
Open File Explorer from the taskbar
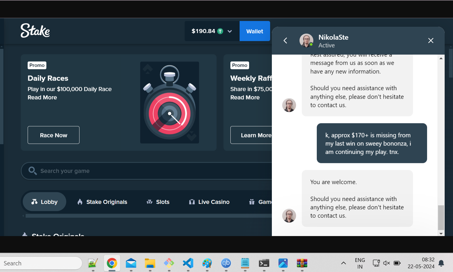coord(150,263)
